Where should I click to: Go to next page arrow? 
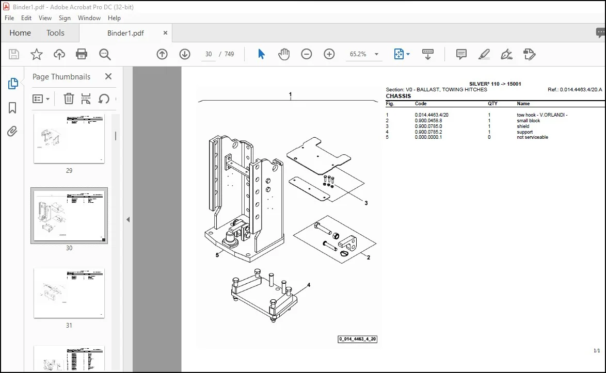click(185, 54)
